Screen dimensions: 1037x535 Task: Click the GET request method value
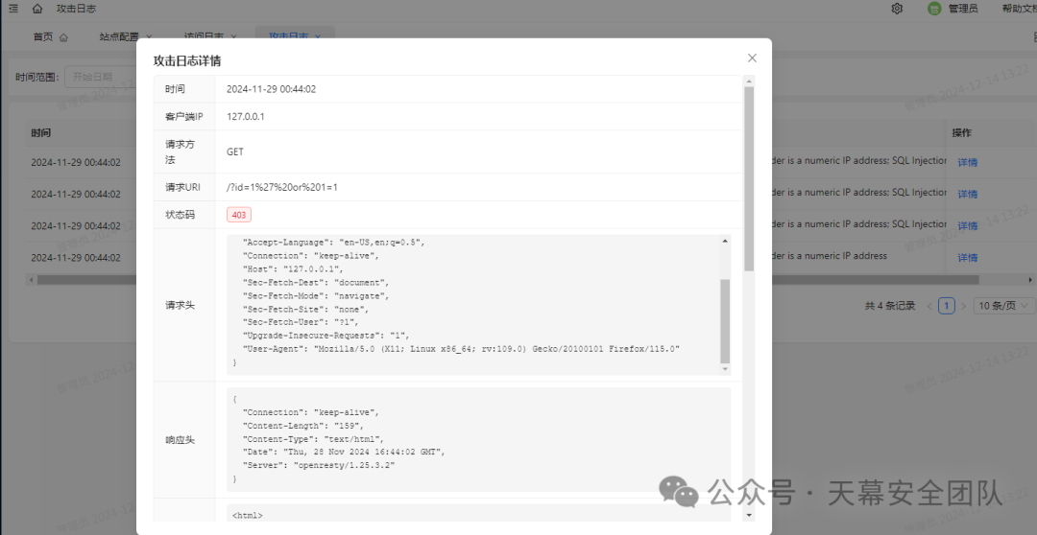(x=235, y=151)
